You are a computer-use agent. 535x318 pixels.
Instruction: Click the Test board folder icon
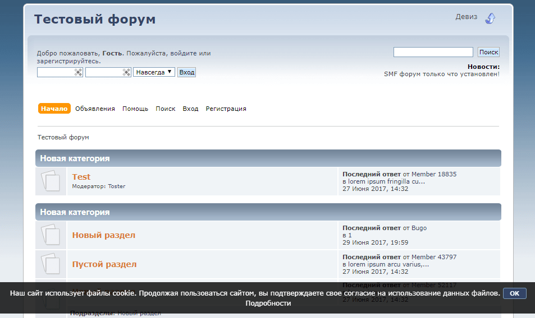(51, 181)
